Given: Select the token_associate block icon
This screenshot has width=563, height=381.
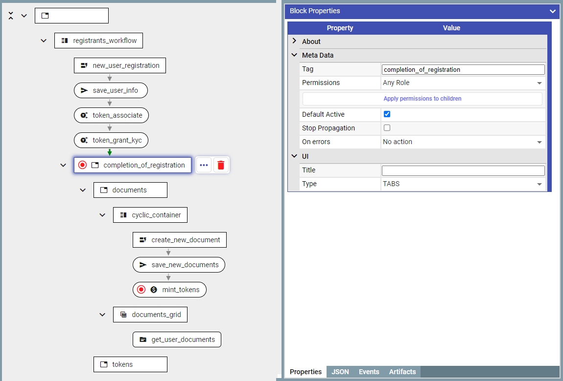Looking at the screenshot, I should (x=84, y=115).
